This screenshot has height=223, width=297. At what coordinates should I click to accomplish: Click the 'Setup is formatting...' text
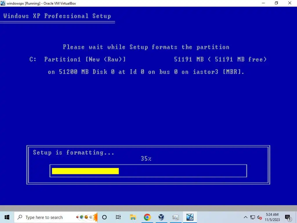click(73, 153)
